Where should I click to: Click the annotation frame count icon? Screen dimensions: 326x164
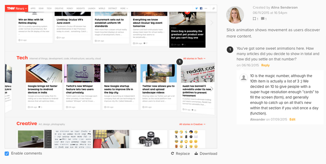click(x=254, y=19)
